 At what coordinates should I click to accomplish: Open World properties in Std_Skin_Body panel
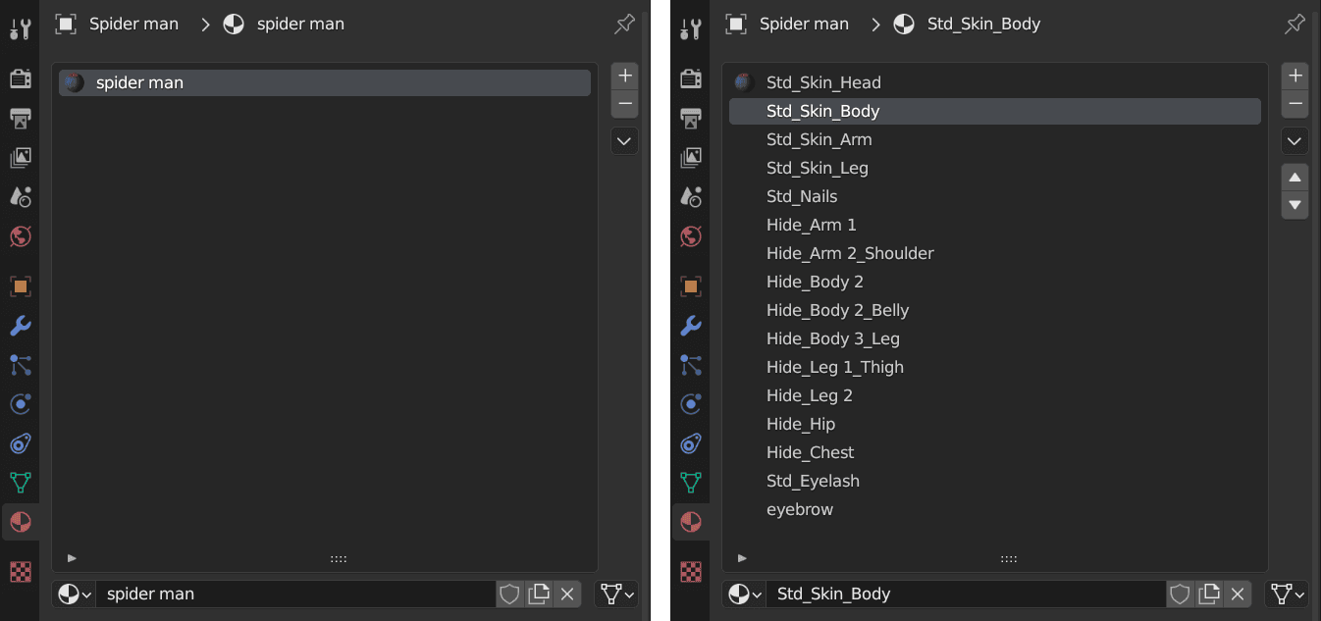tap(691, 235)
